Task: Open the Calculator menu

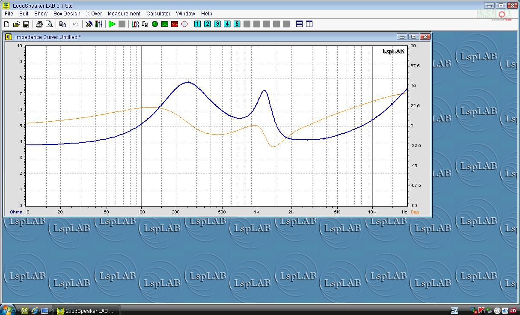Action: tap(158, 14)
